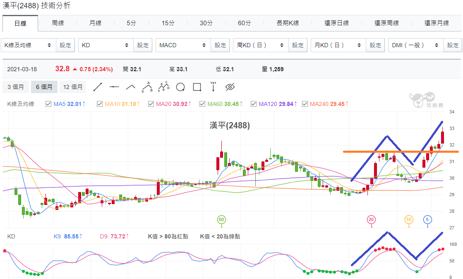The width and height of the screenshot is (463, 279).
Task: Open the K線及均線 indicator dropdown
Action: (29, 45)
